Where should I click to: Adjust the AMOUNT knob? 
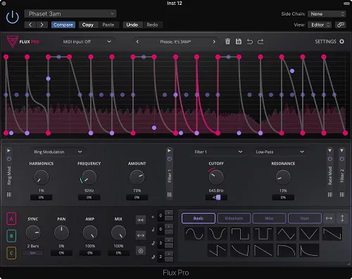pyautogui.click(x=137, y=177)
